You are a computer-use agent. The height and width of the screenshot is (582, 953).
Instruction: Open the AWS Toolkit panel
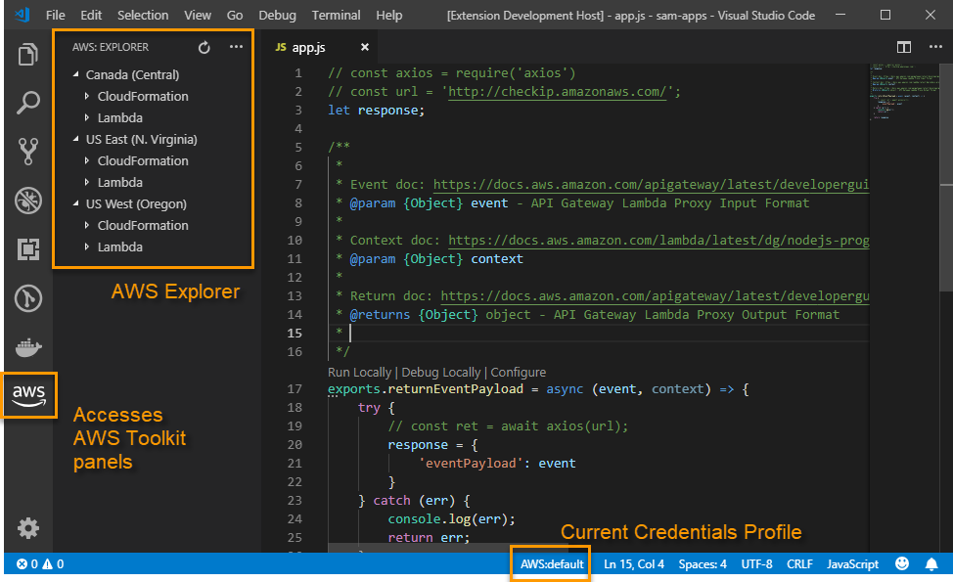pyautogui.click(x=28, y=394)
